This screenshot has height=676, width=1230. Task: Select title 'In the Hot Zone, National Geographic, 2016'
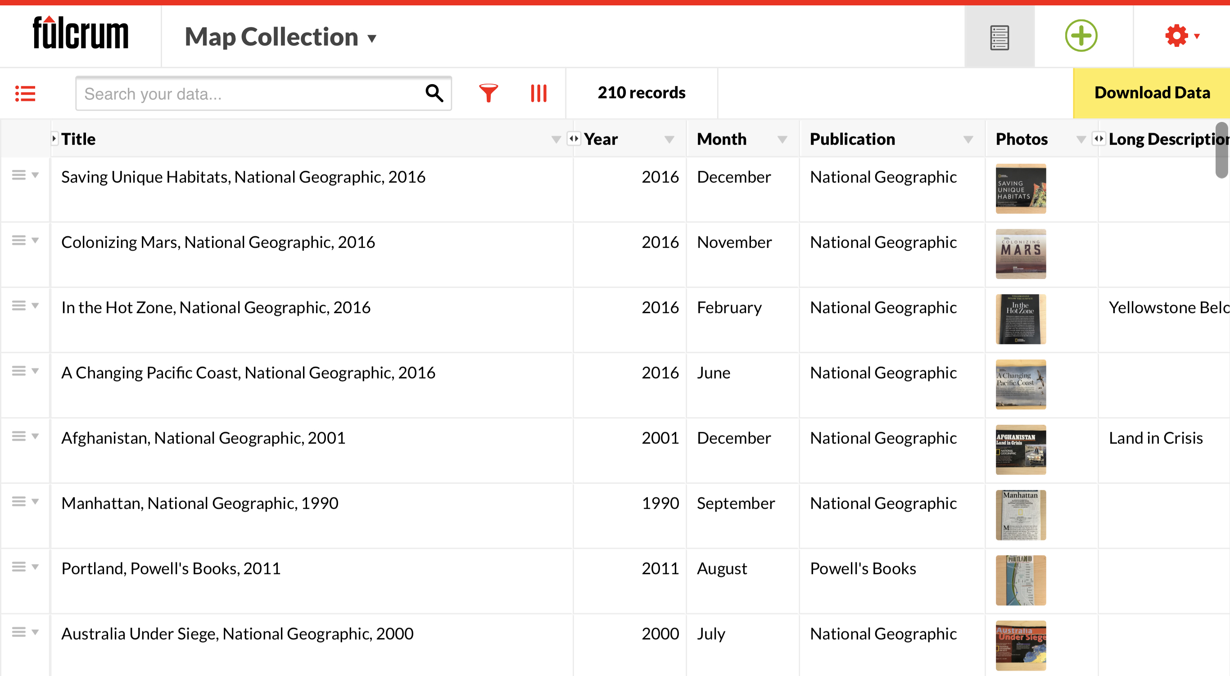[x=216, y=308]
